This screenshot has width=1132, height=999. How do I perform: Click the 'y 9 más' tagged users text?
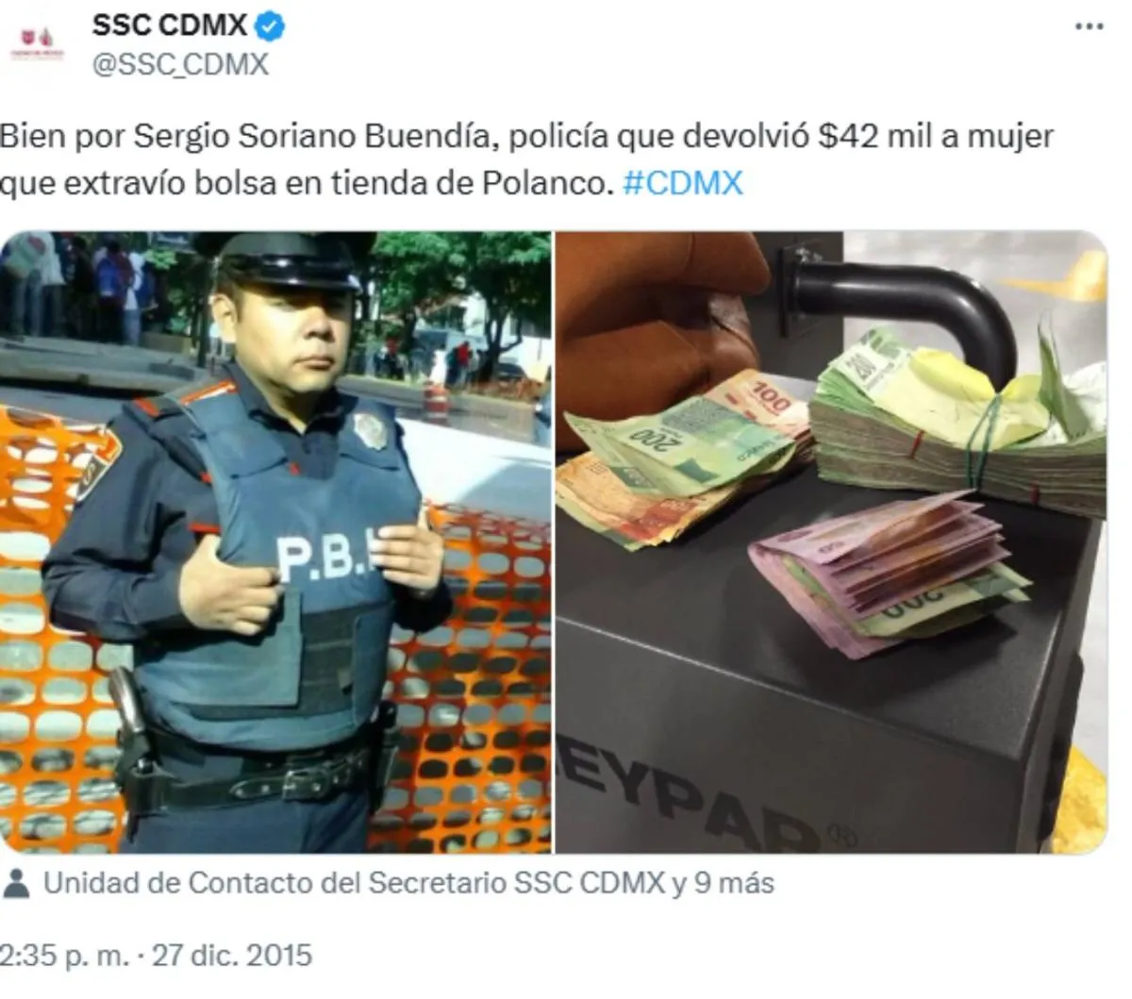pos(723,884)
